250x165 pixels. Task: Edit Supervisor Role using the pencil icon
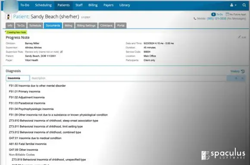(x=62, y=52)
